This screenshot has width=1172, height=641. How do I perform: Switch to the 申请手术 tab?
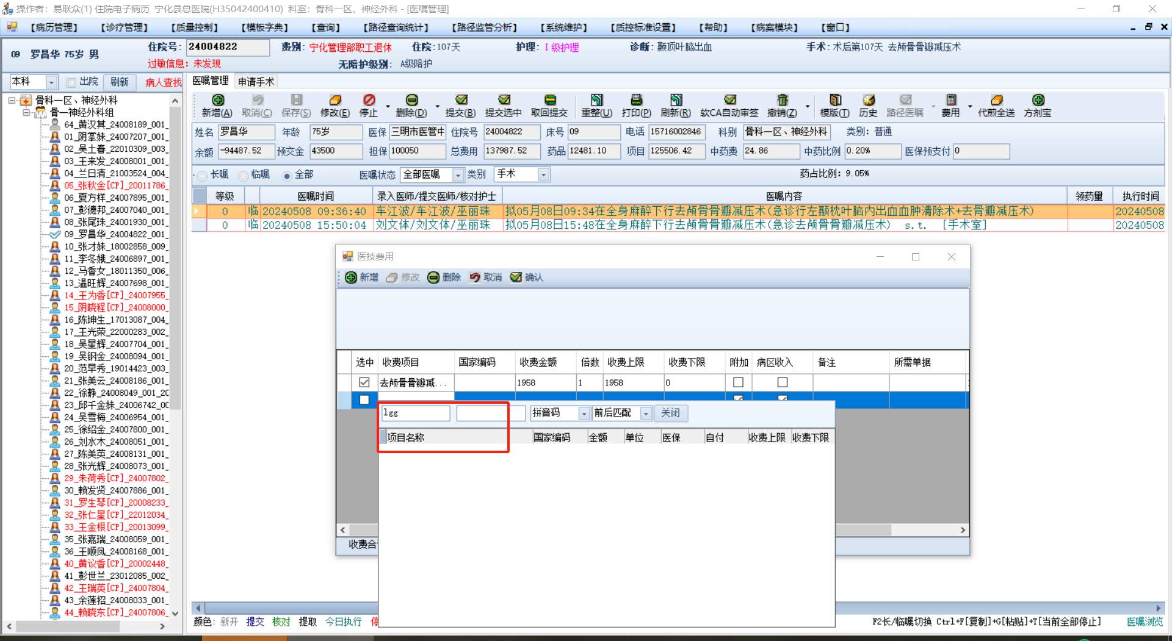[x=256, y=82]
